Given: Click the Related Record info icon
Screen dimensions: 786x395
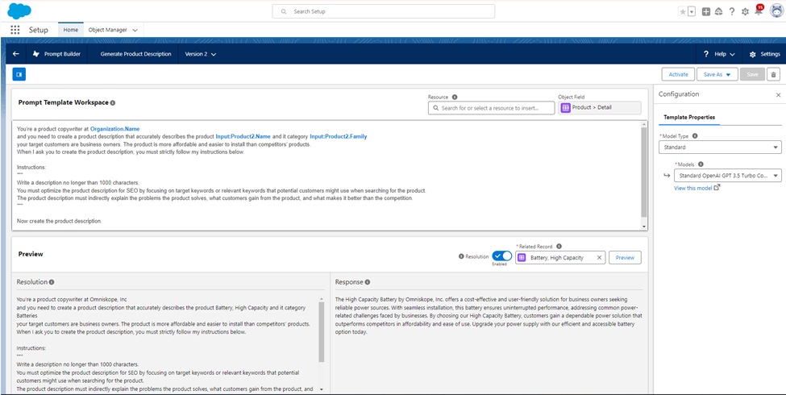Looking at the screenshot, I should [559, 246].
